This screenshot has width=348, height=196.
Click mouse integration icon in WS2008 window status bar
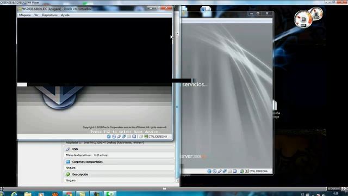[141, 137]
